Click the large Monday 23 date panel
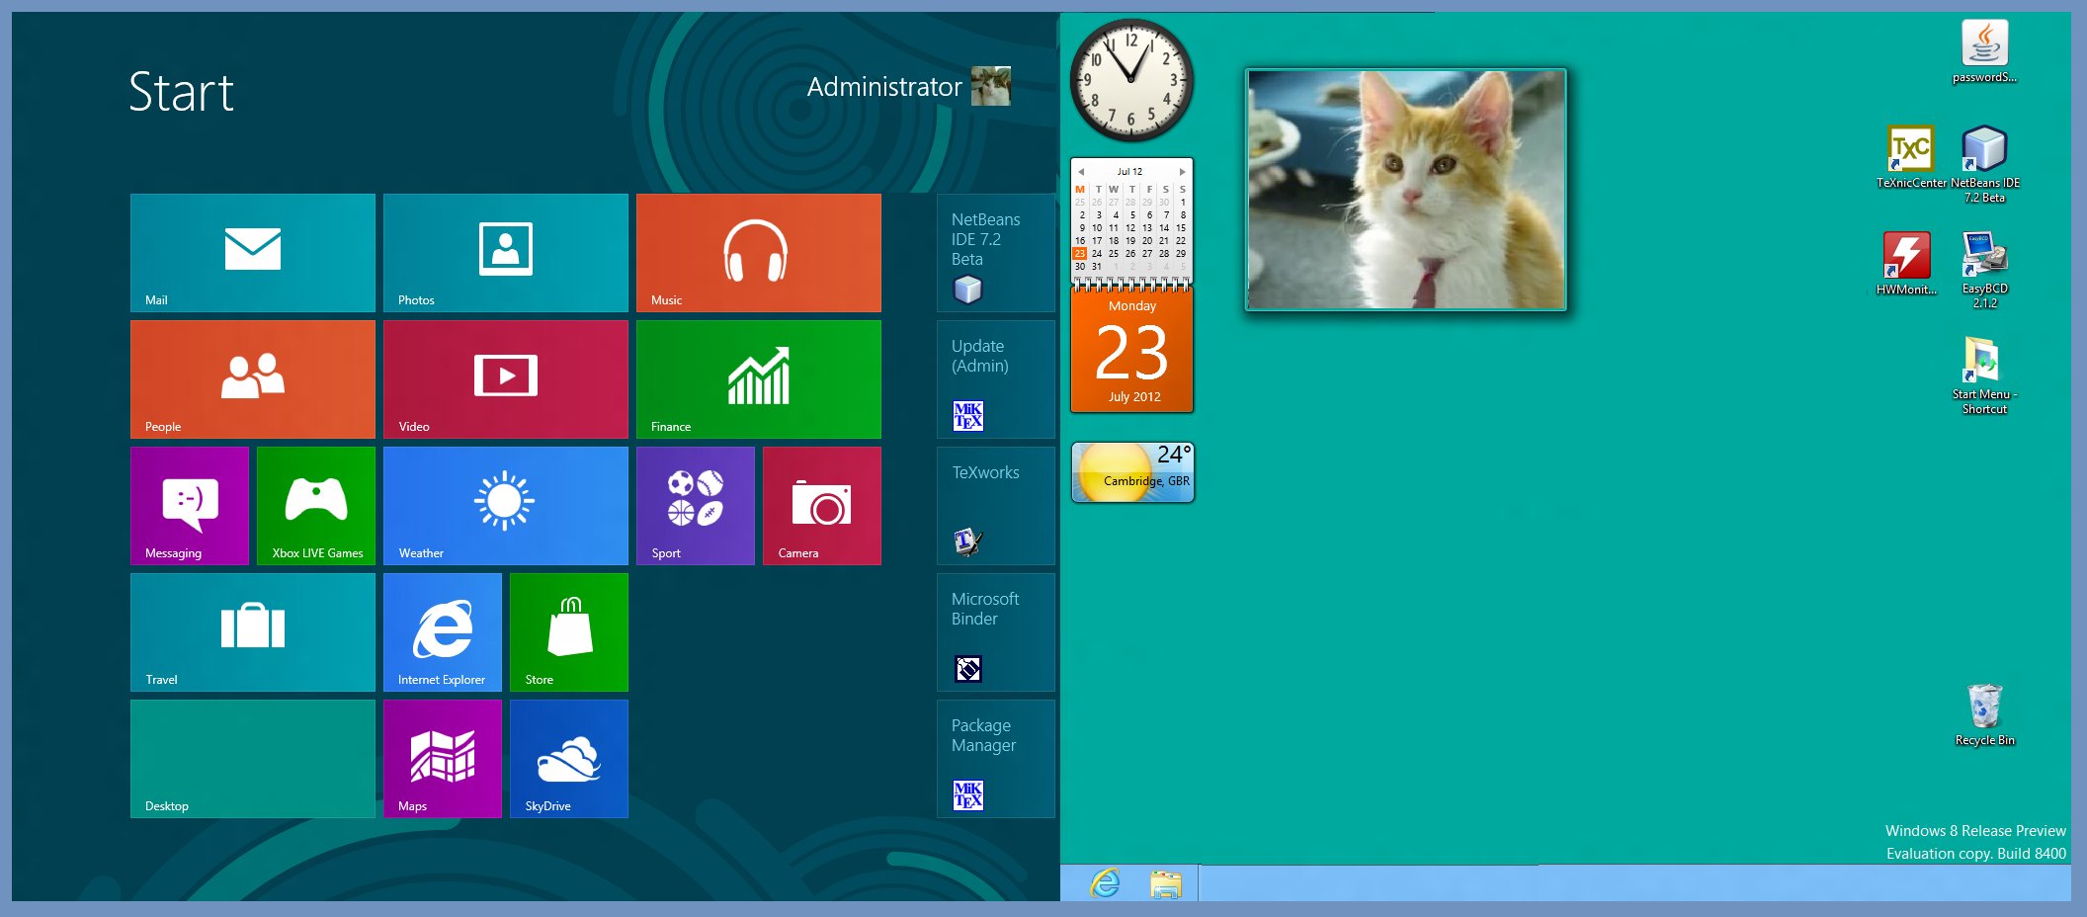Viewport: 2087px width, 917px height. [x=1132, y=350]
